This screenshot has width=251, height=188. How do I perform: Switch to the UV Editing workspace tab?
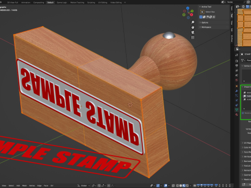[102, 3]
